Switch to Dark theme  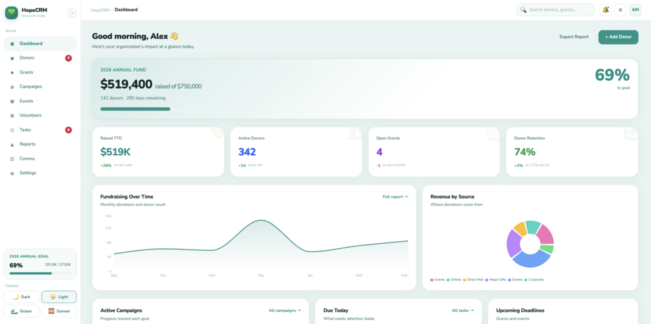point(21,297)
